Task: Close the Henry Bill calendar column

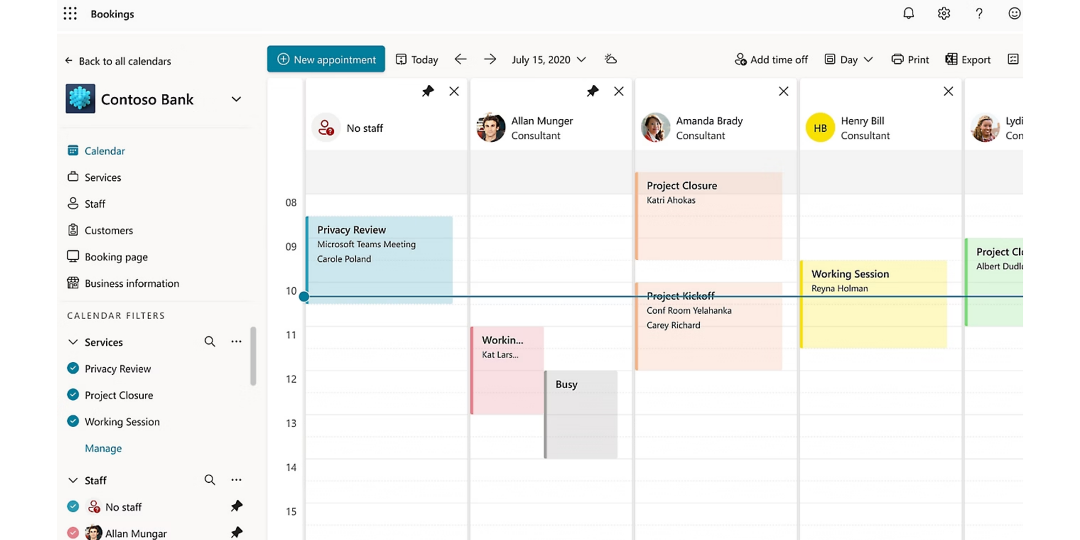Action: [948, 91]
